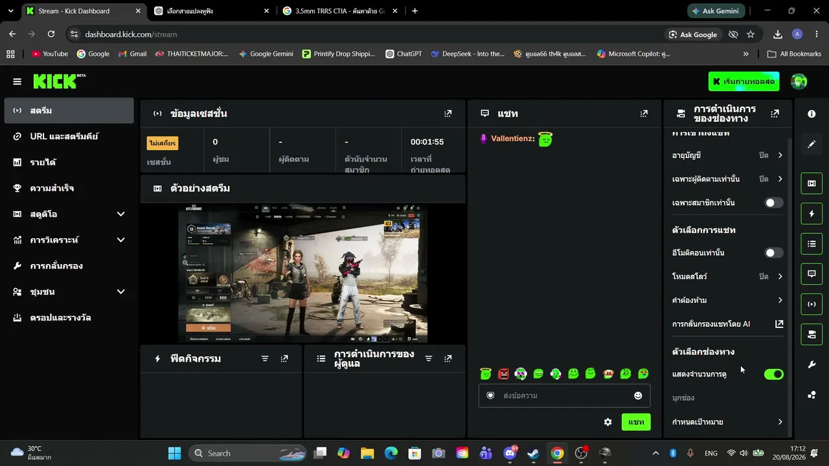The height and width of the screenshot is (466, 829).
Task: Pop out the การดำเนินการของผู้ดูแล panel
Action: click(448, 359)
